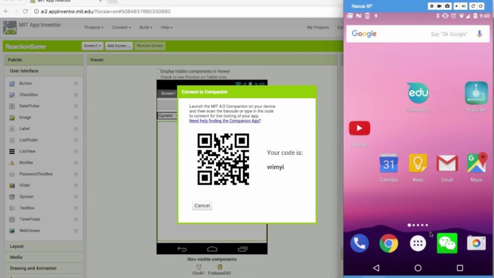Go back in the browser
The width and height of the screenshot is (494, 278).
click(x=6, y=12)
